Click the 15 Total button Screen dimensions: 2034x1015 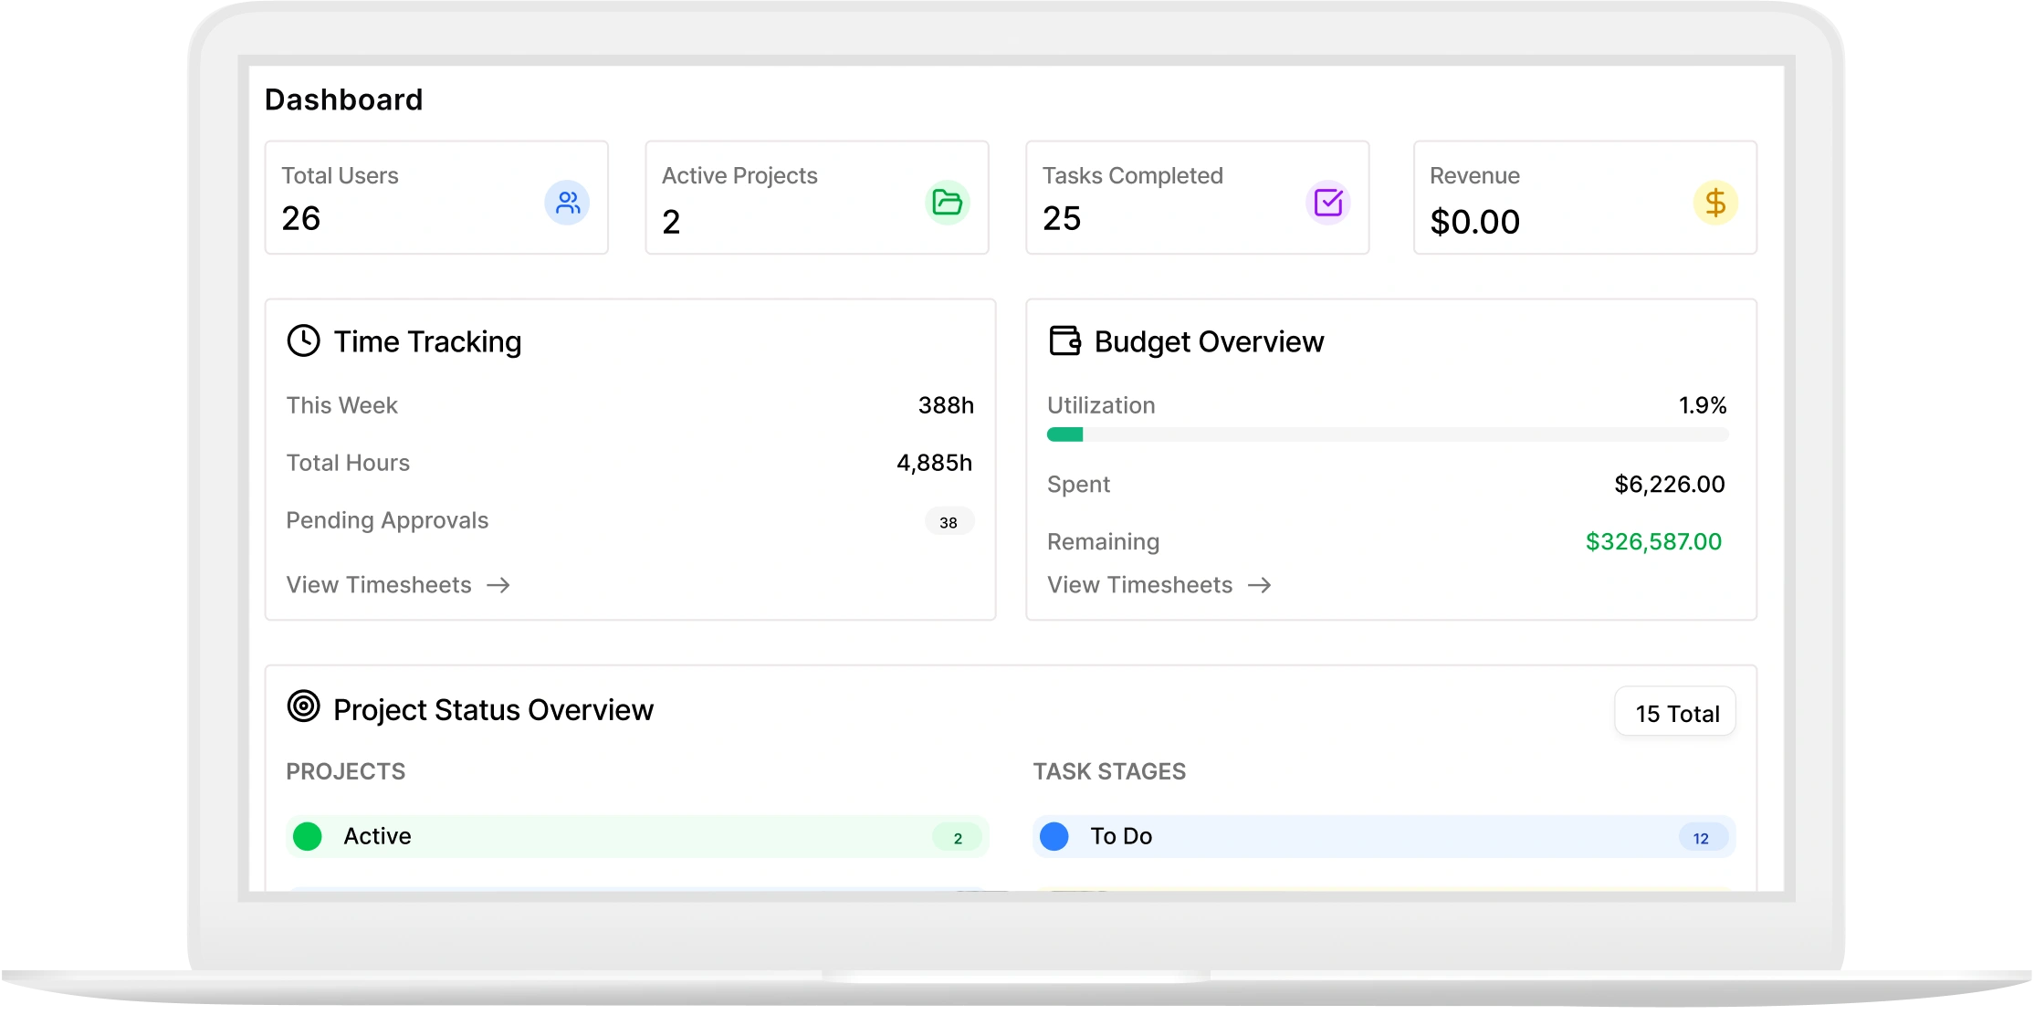pos(1676,713)
